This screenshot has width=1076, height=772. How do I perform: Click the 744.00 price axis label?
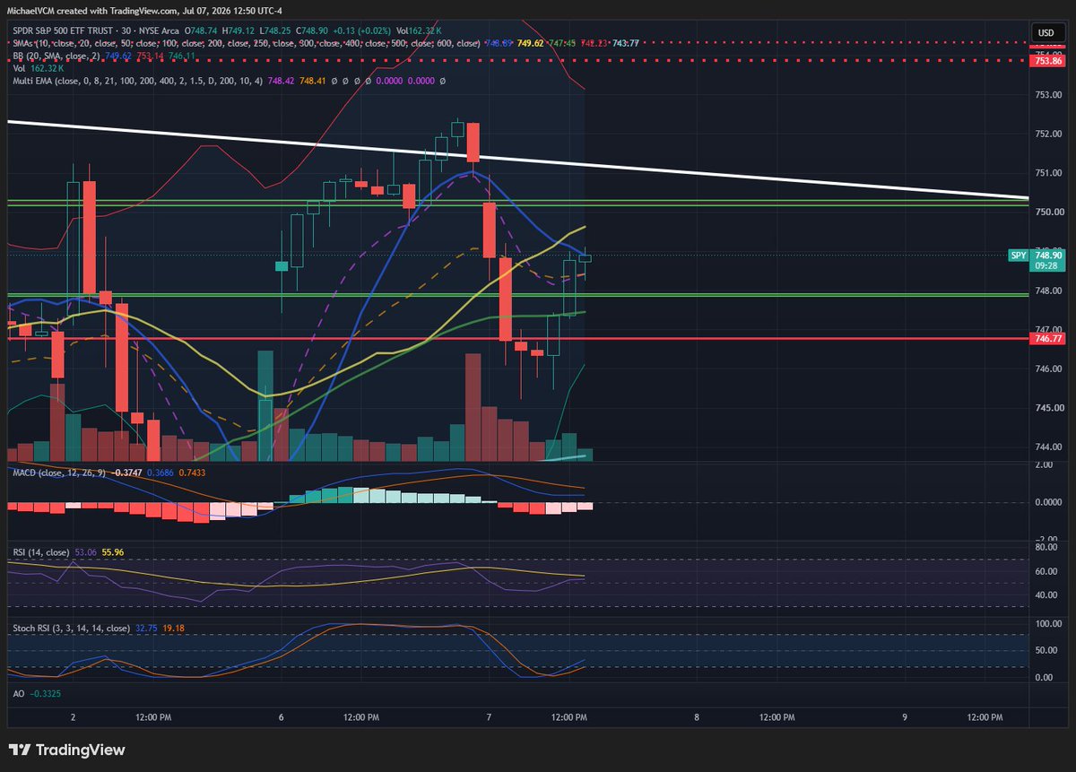coord(1047,447)
